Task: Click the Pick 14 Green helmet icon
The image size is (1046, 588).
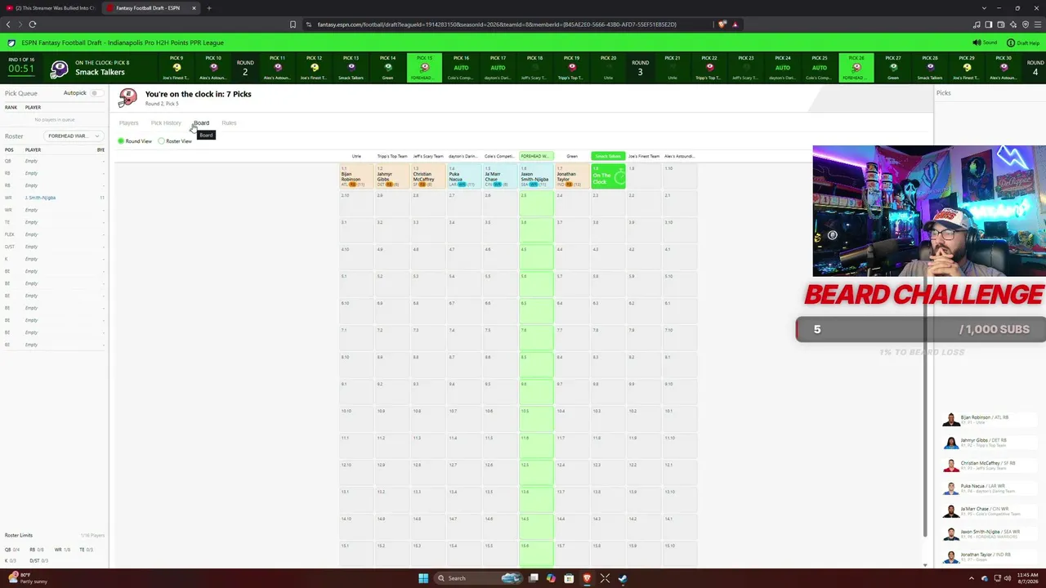Action: [x=387, y=68]
